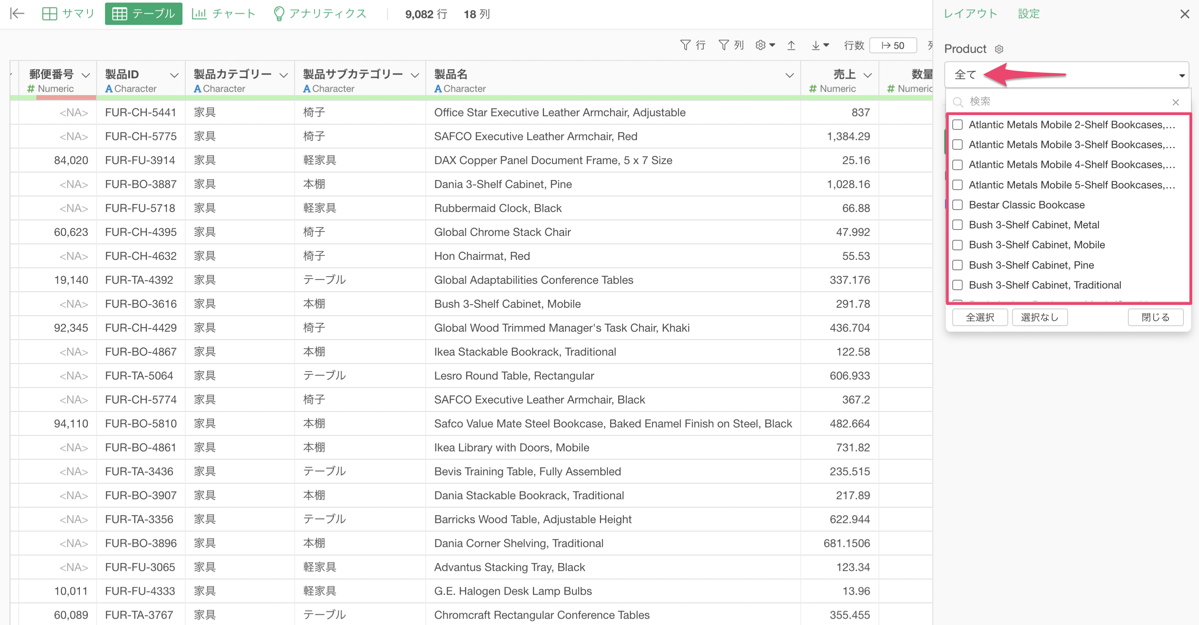Open 製品カテゴリー column dropdown chevron

pyautogui.click(x=284, y=75)
